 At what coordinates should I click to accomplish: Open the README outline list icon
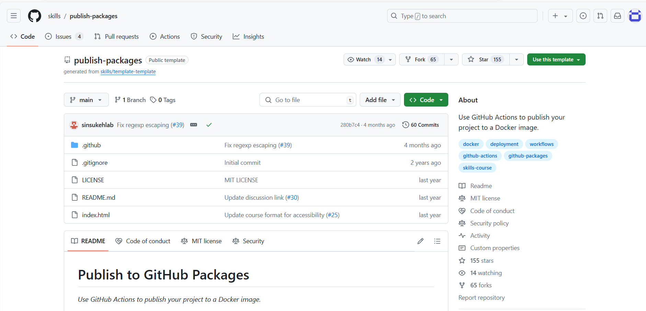[437, 241]
